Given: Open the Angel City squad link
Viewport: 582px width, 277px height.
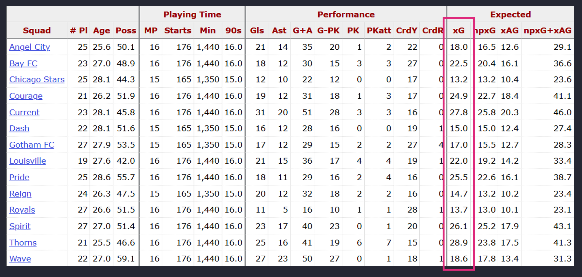Looking at the screenshot, I should coord(30,47).
